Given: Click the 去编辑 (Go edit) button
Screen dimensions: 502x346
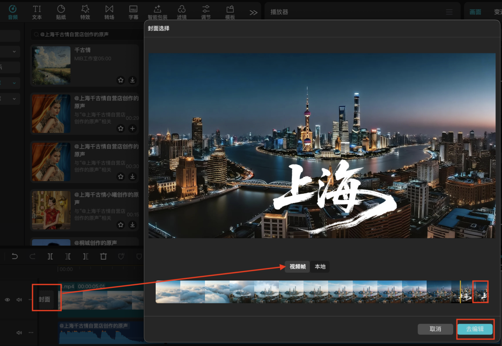Looking at the screenshot, I should [475, 329].
